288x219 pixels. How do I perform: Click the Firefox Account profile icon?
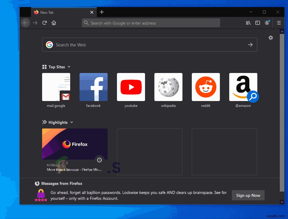[267, 23]
